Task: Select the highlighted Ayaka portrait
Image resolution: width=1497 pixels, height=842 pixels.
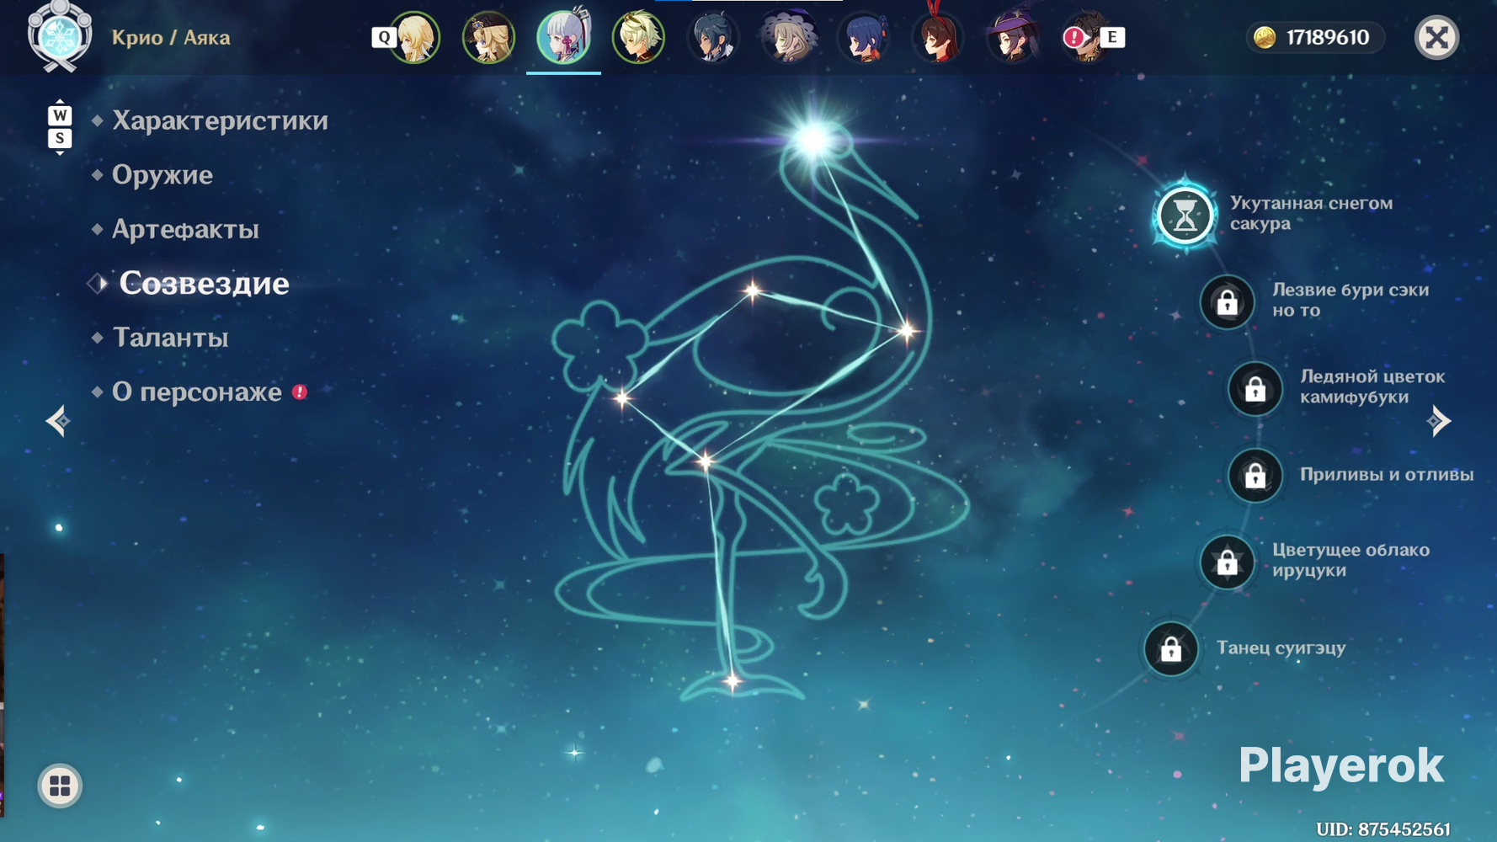Action: point(563,35)
